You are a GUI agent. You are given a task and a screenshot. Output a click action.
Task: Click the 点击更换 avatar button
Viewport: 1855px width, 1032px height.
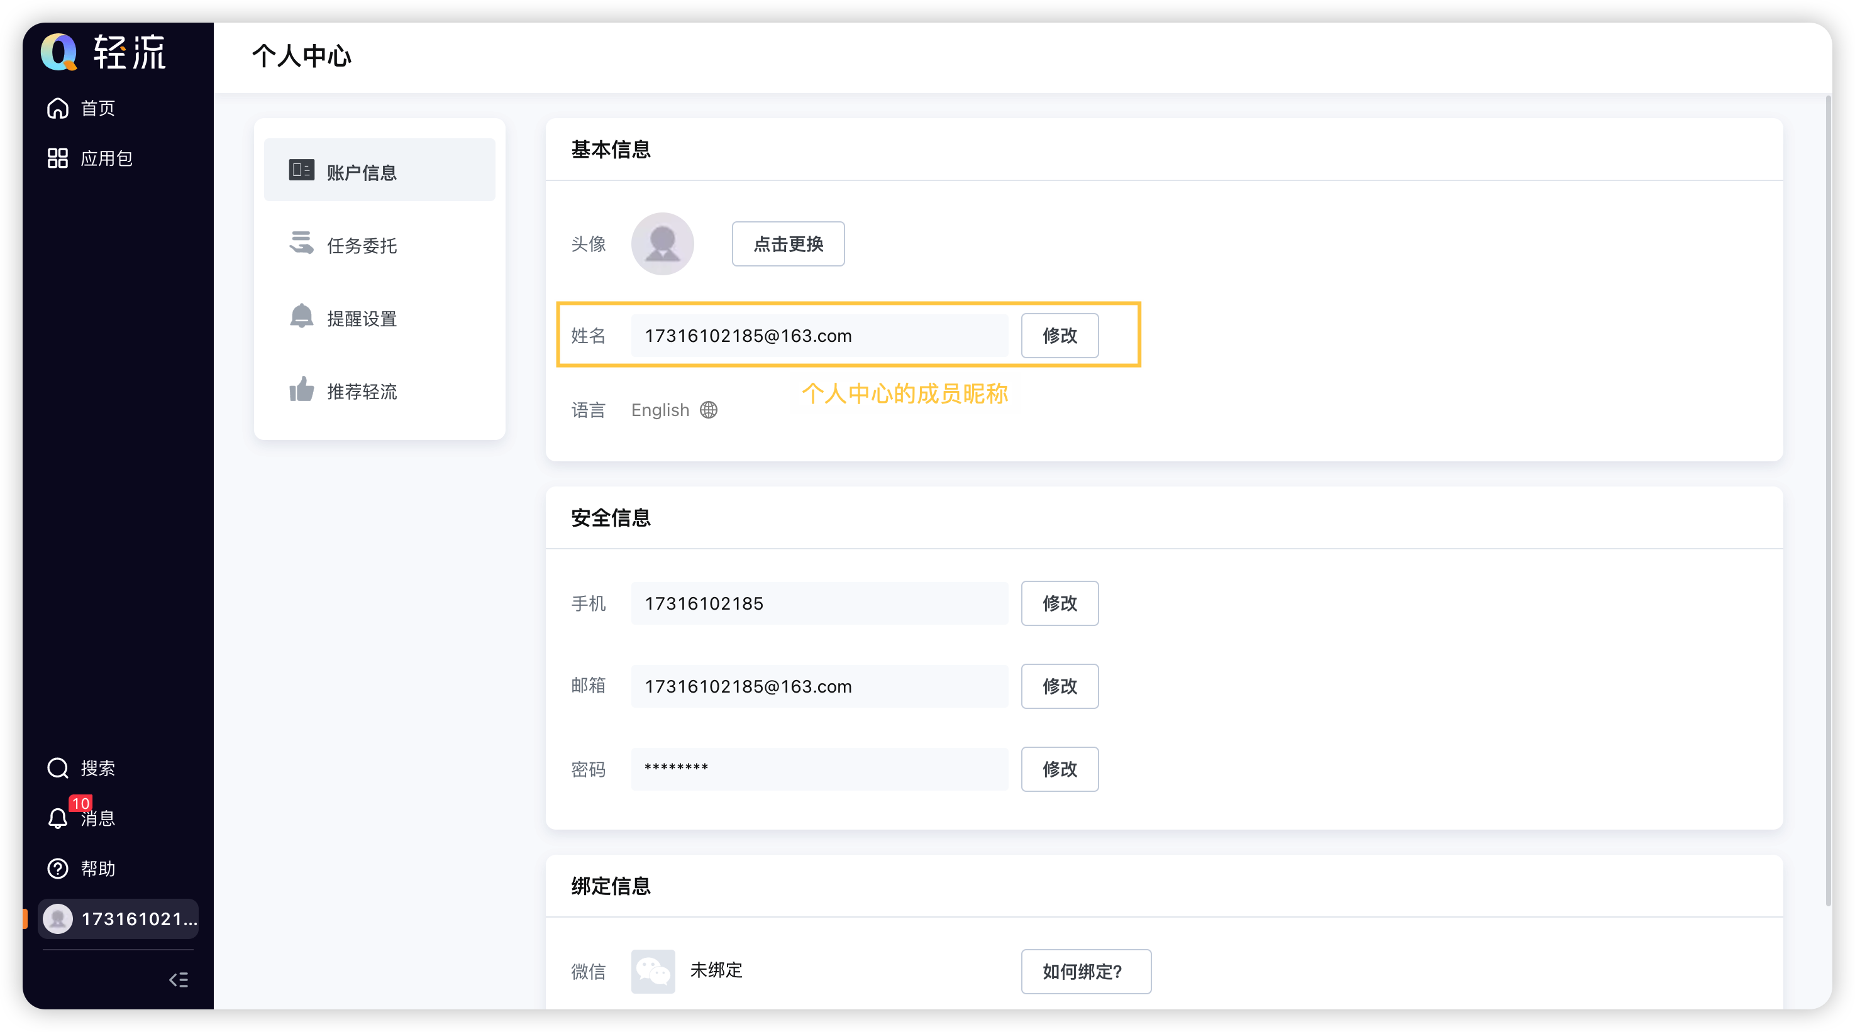[x=788, y=244]
